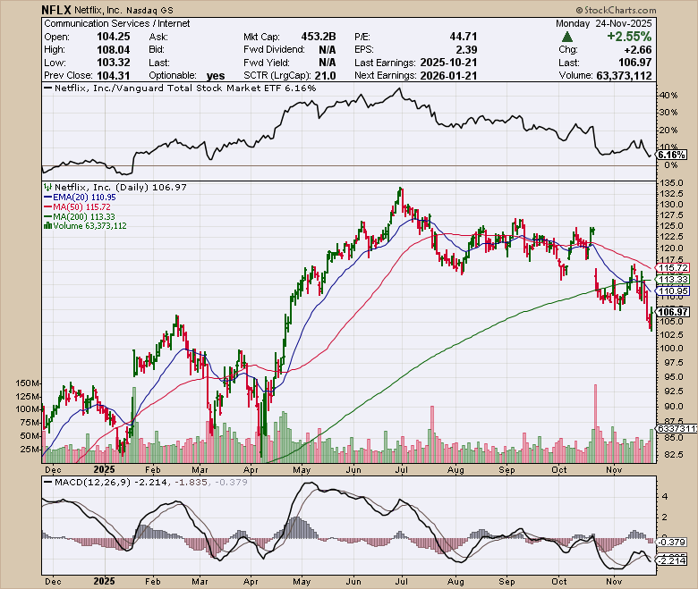The width and height of the screenshot is (698, 589).
Task: Click the 115.72 MA(50) axis price tag
Action: [x=674, y=267]
